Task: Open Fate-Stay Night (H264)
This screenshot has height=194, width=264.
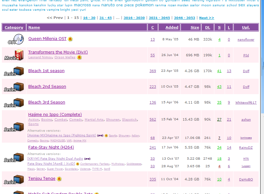Action: [51, 147]
